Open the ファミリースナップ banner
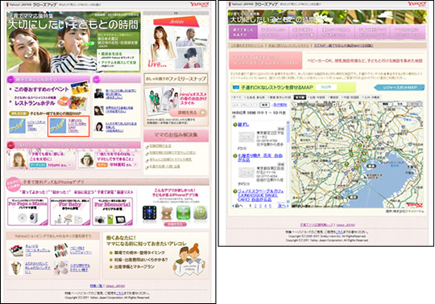This screenshot has height=304, width=435. 176,79
